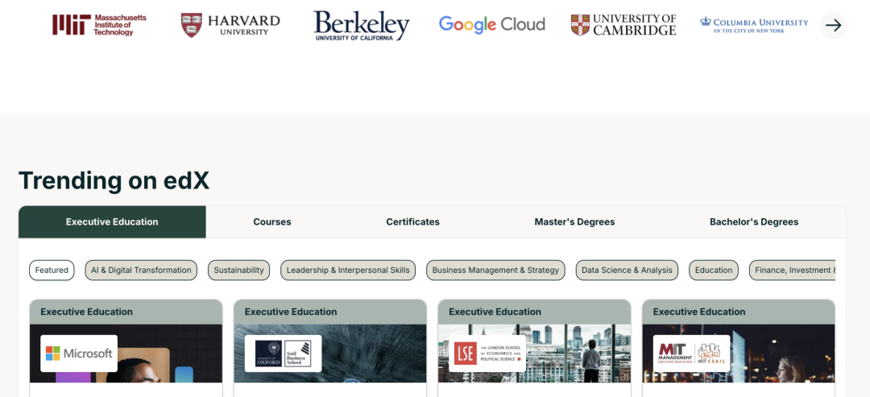Click the Trending on edX heading
870x397 pixels.
pyautogui.click(x=114, y=180)
